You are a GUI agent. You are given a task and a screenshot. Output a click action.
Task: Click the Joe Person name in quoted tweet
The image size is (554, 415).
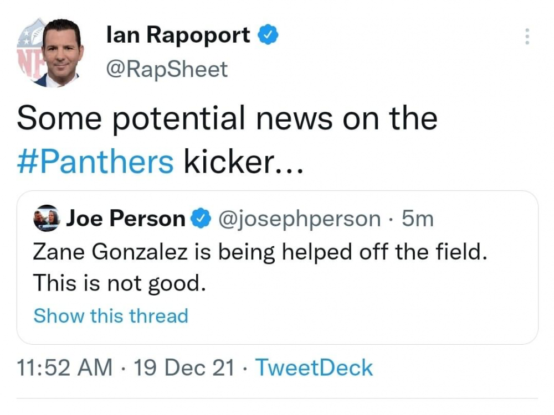(125, 219)
